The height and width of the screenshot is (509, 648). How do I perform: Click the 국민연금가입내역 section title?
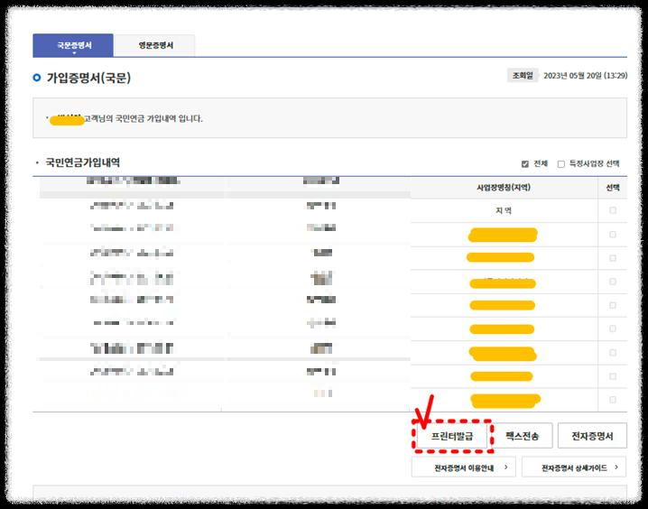tap(83, 162)
